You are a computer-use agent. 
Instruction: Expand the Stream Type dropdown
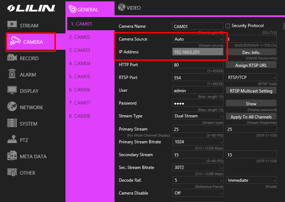(198, 116)
